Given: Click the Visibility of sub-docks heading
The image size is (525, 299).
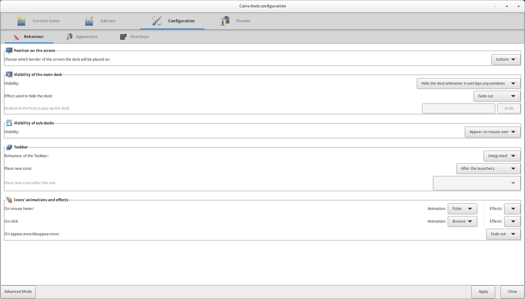Looking at the screenshot, I should pyautogui.click(x=34, y=123).
